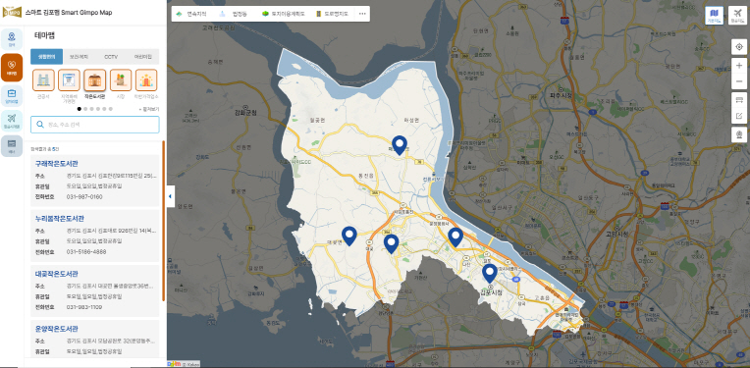The image size is (750, 368).
Task: Click the central pin near 대곶 highway
Action: tap(392, 244)
